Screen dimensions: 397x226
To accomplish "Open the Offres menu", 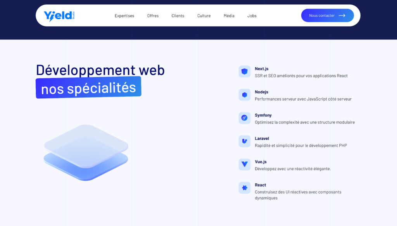I will pos(153,16).
